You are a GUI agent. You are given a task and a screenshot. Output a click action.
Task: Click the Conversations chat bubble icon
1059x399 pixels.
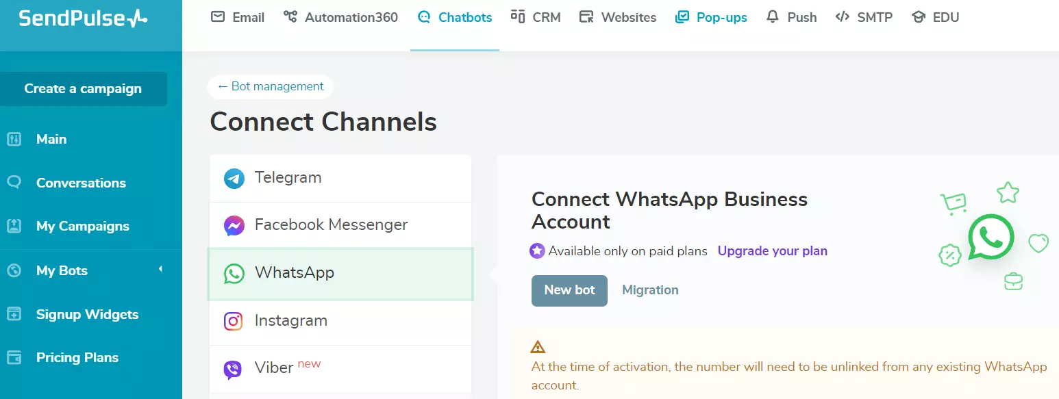[x=14, y=183]
